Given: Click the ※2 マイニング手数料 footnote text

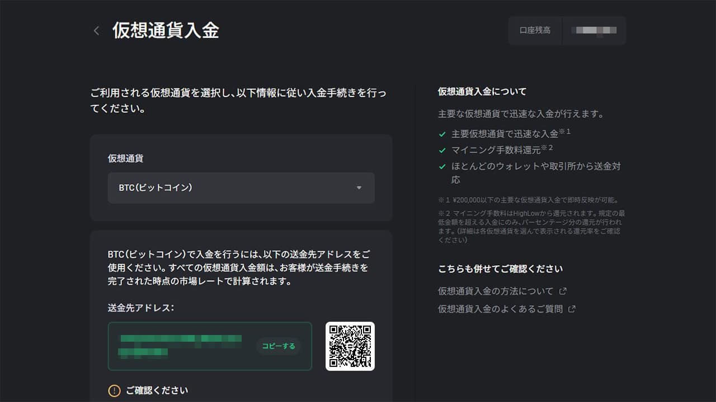Looking at the screenshot, I should (x=531, y=226).
